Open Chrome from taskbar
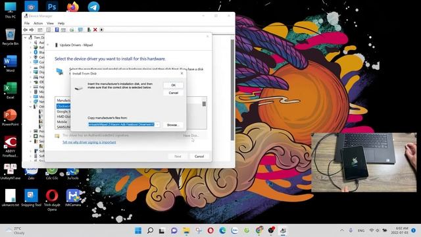 click(x=259, y=230)
